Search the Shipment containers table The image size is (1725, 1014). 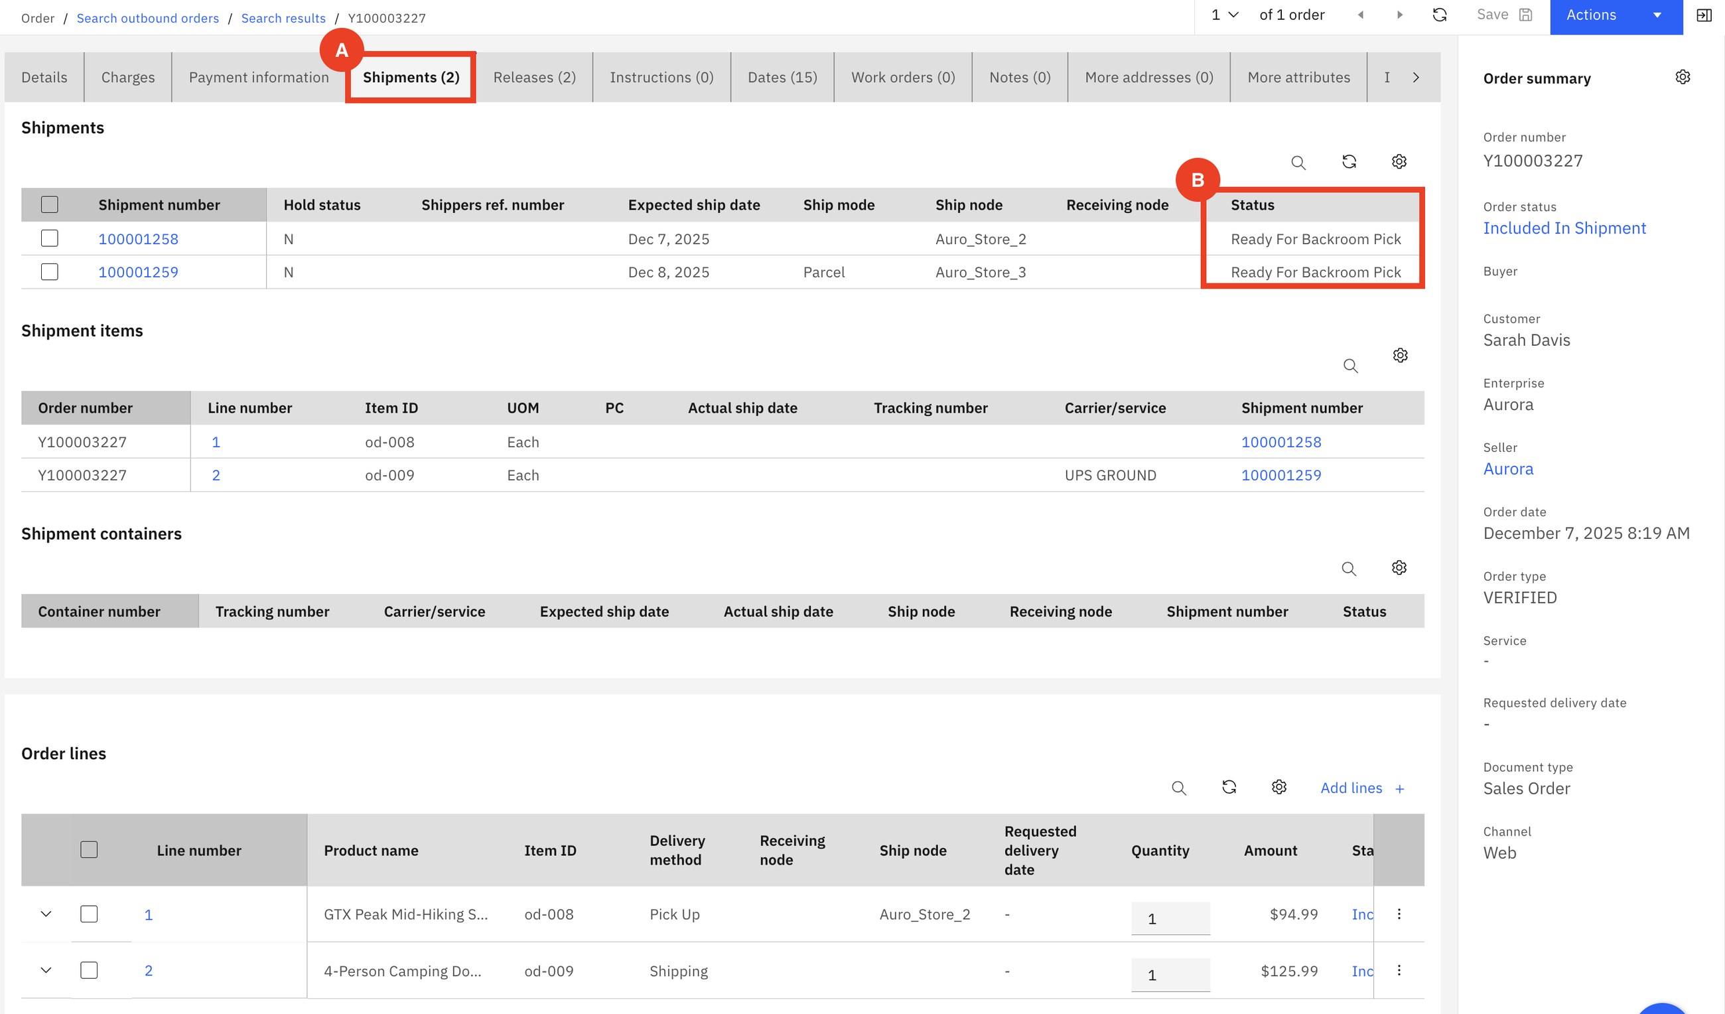click(x=1349, y=569)
